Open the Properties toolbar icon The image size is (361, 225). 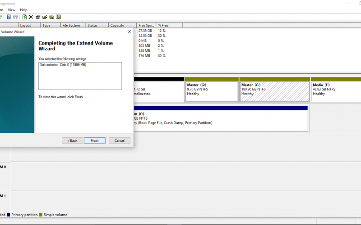pyautogui.click(x=38, y=17)
